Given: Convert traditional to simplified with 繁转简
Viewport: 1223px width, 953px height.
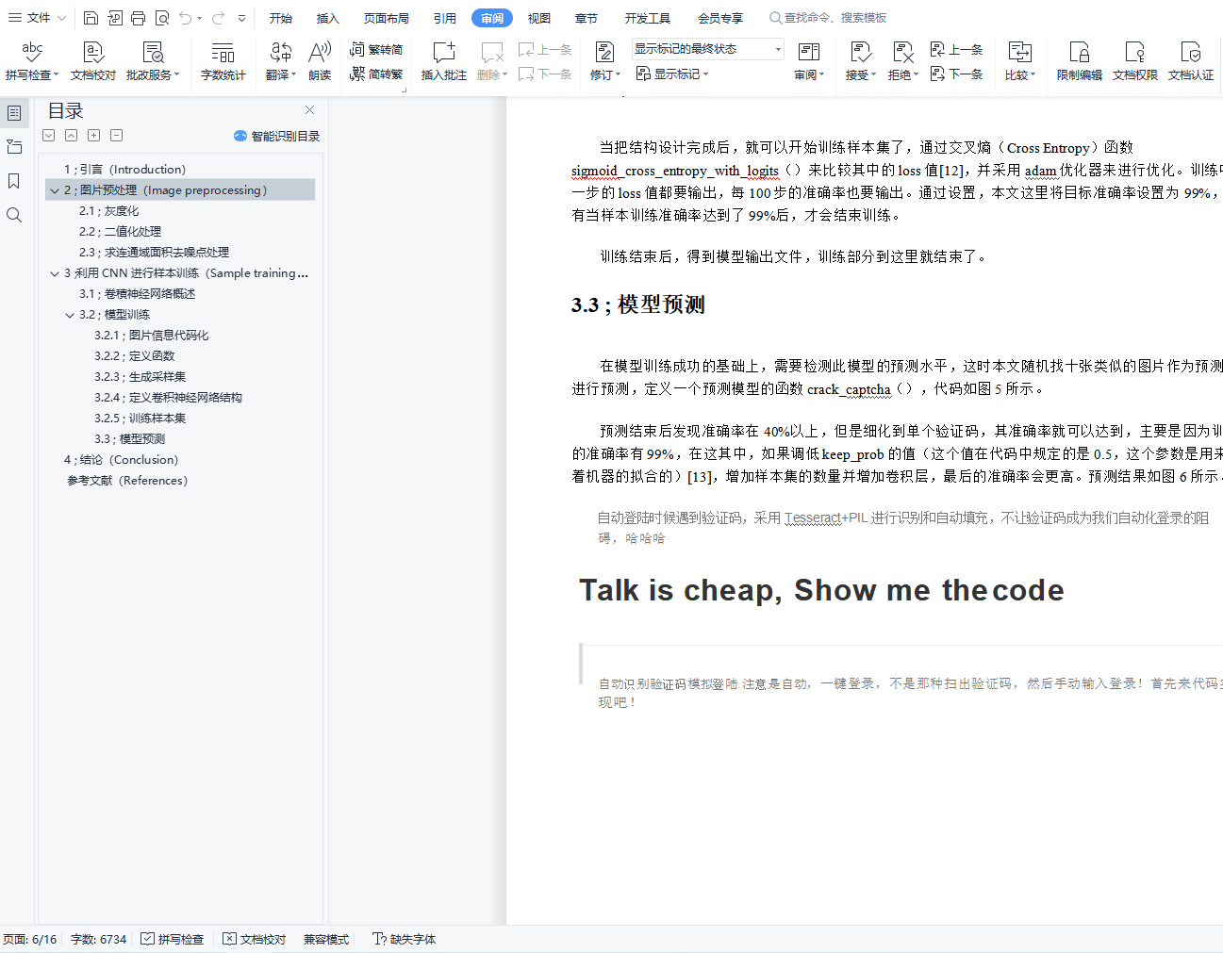Looking at the screenshot, I should (375, 49).
